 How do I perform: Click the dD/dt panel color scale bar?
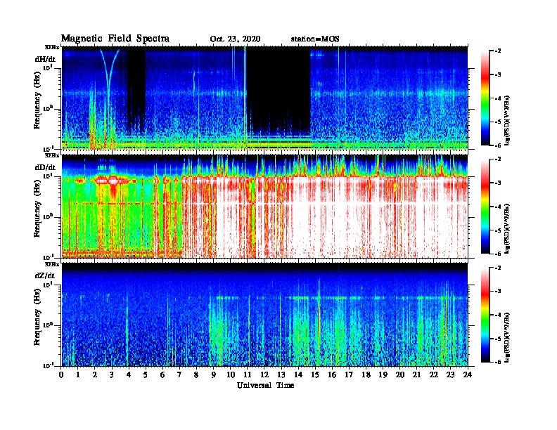tap(485, 206)
